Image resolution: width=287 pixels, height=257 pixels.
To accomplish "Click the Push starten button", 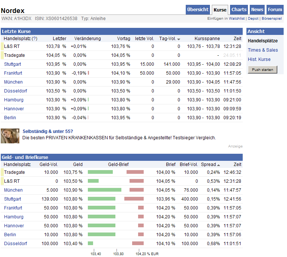I will pos(262,69).
